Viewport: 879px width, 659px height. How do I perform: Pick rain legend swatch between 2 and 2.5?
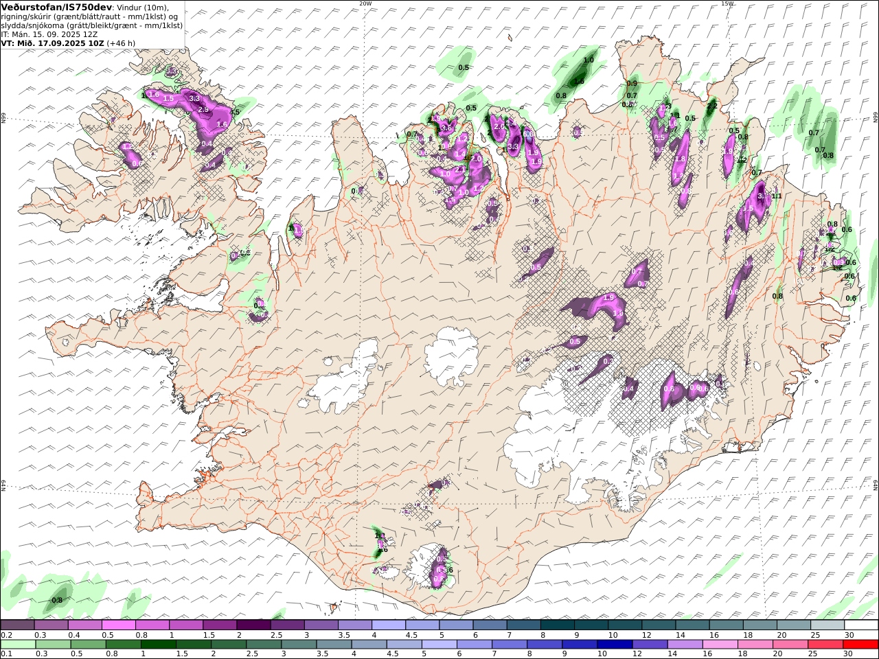click(229, 644)
